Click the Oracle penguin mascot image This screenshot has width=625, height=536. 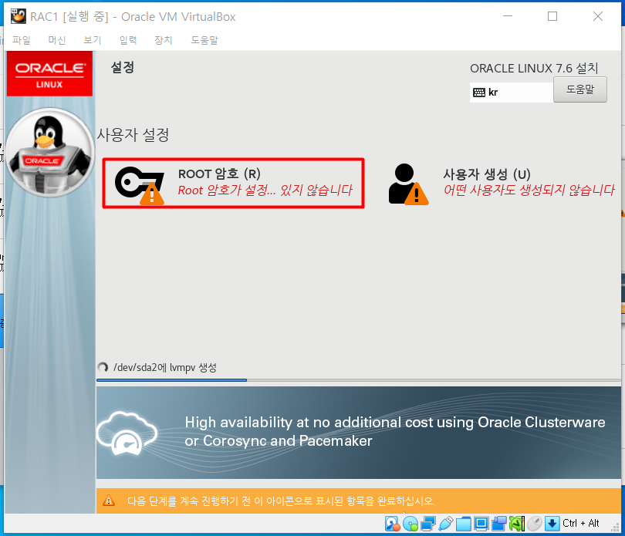50,153
